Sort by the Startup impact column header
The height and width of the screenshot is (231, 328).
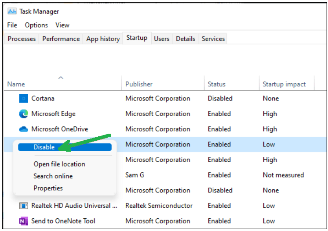tap(284, 84)
